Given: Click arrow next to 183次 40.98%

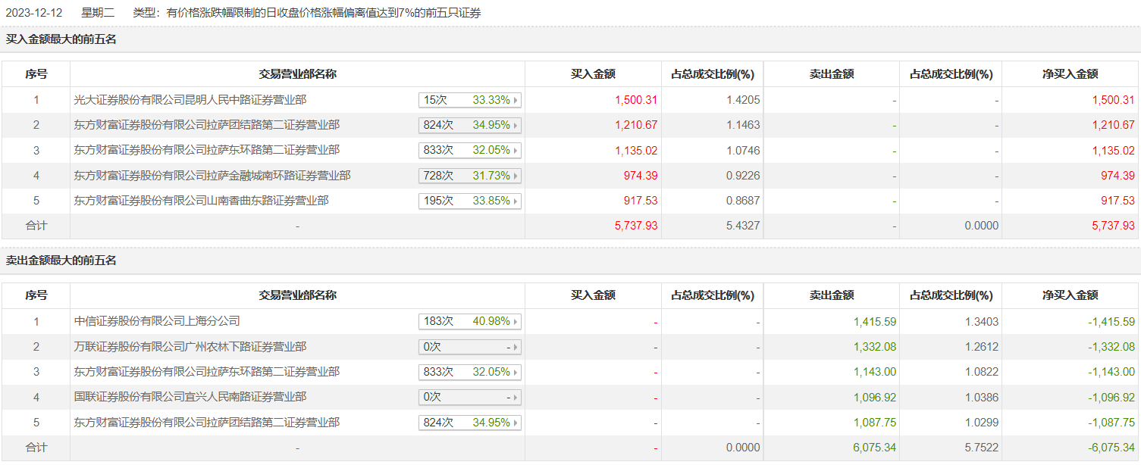Looking at the screenshot, I should point(516,322).
